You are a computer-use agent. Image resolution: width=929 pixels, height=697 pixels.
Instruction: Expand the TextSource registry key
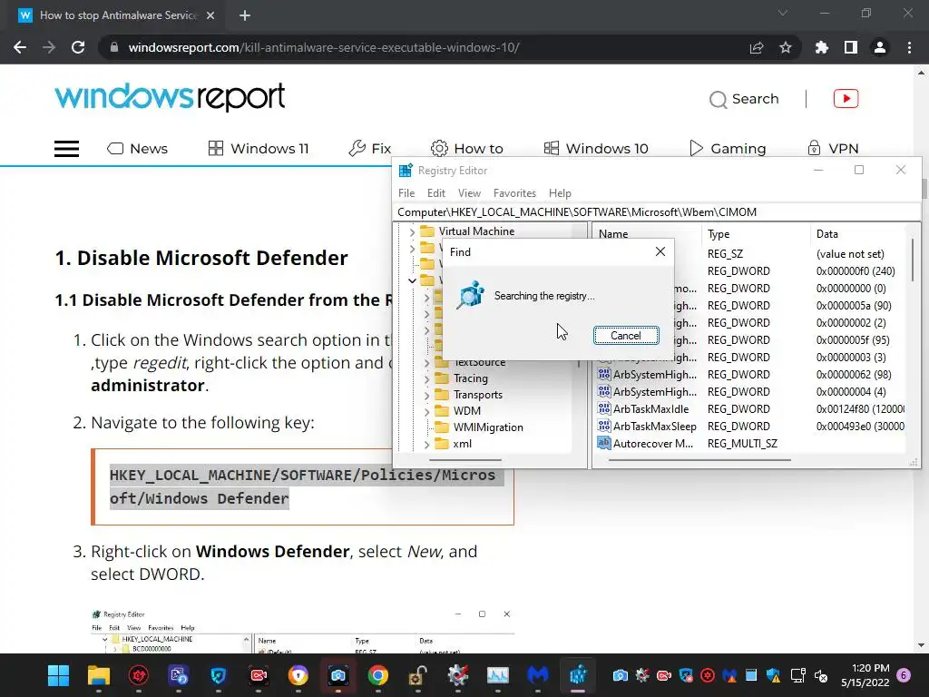pyautogui.click(x=426, y=362)
